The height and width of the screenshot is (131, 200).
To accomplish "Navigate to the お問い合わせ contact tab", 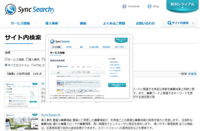I will click(x=145, y=23).
